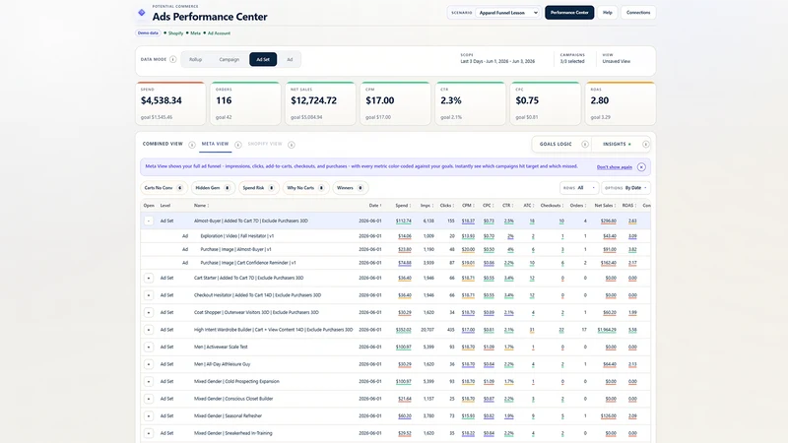Switch data mode to Rollup
The image size is (788, 443).
[x=195, y=59]
